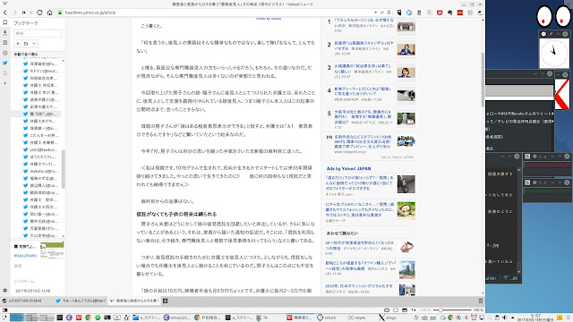Click the taskbar clock showing 9:57

[x=535, y=318]
